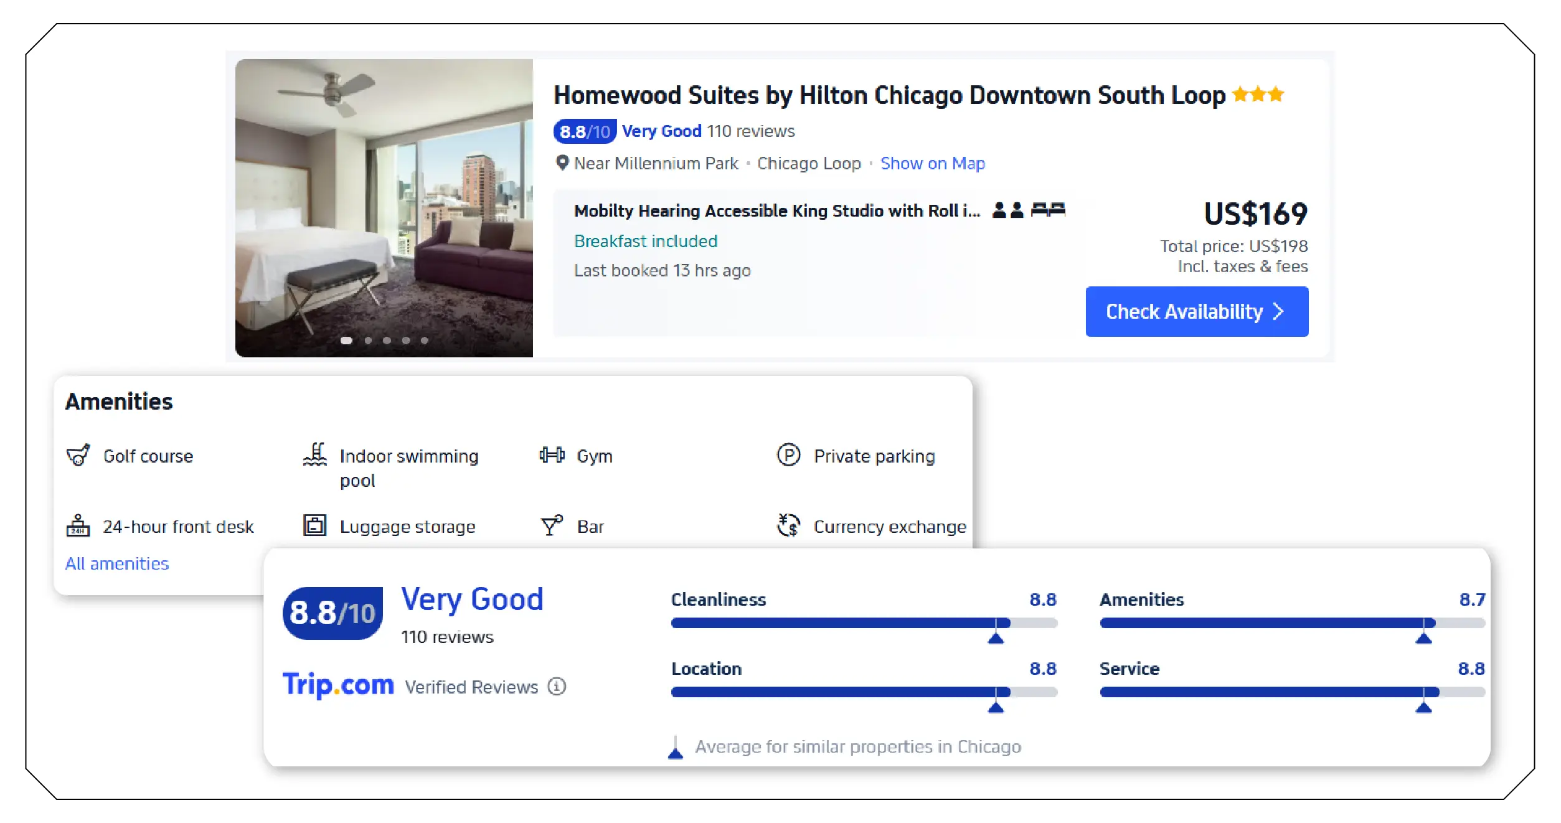Image resolution: width=1561 pixels, height=823 pixels.
Task: Click the Verified Reviews info icon
Action: [x=557, y=687]
